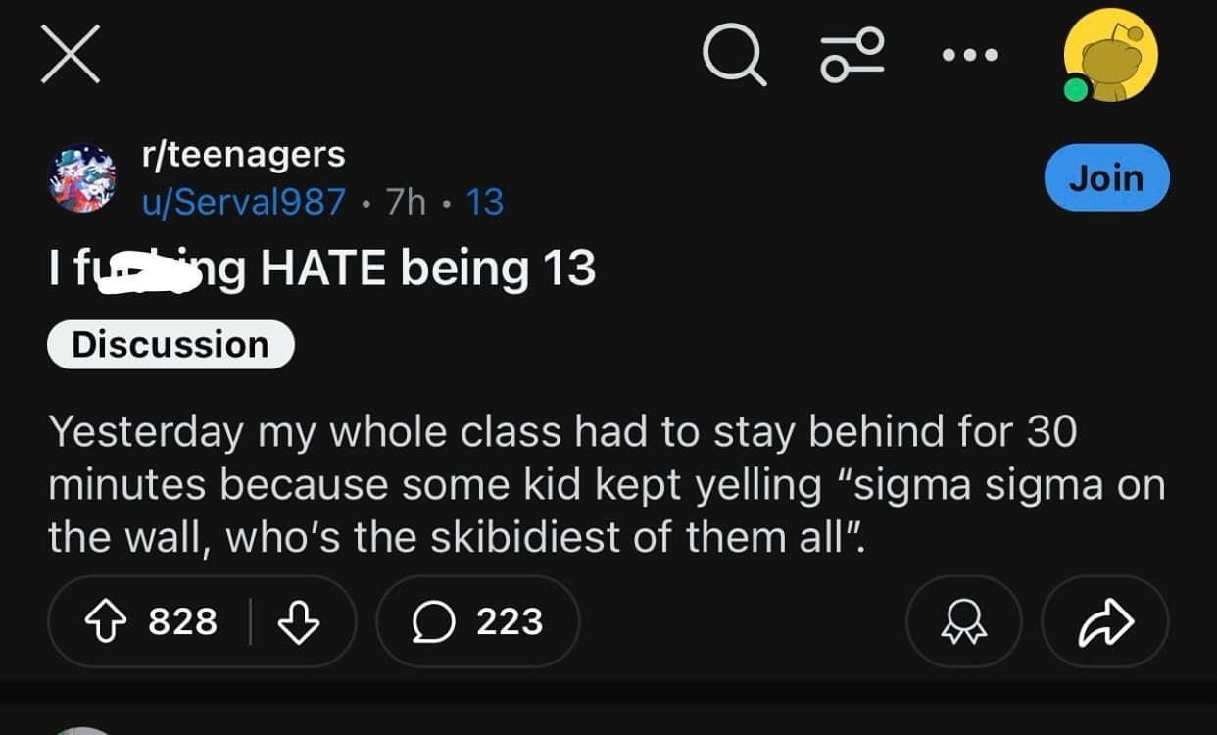Filter by the Discussion flair tag
The width and height of the screenshot is (1217, 735).
(170, 345)
